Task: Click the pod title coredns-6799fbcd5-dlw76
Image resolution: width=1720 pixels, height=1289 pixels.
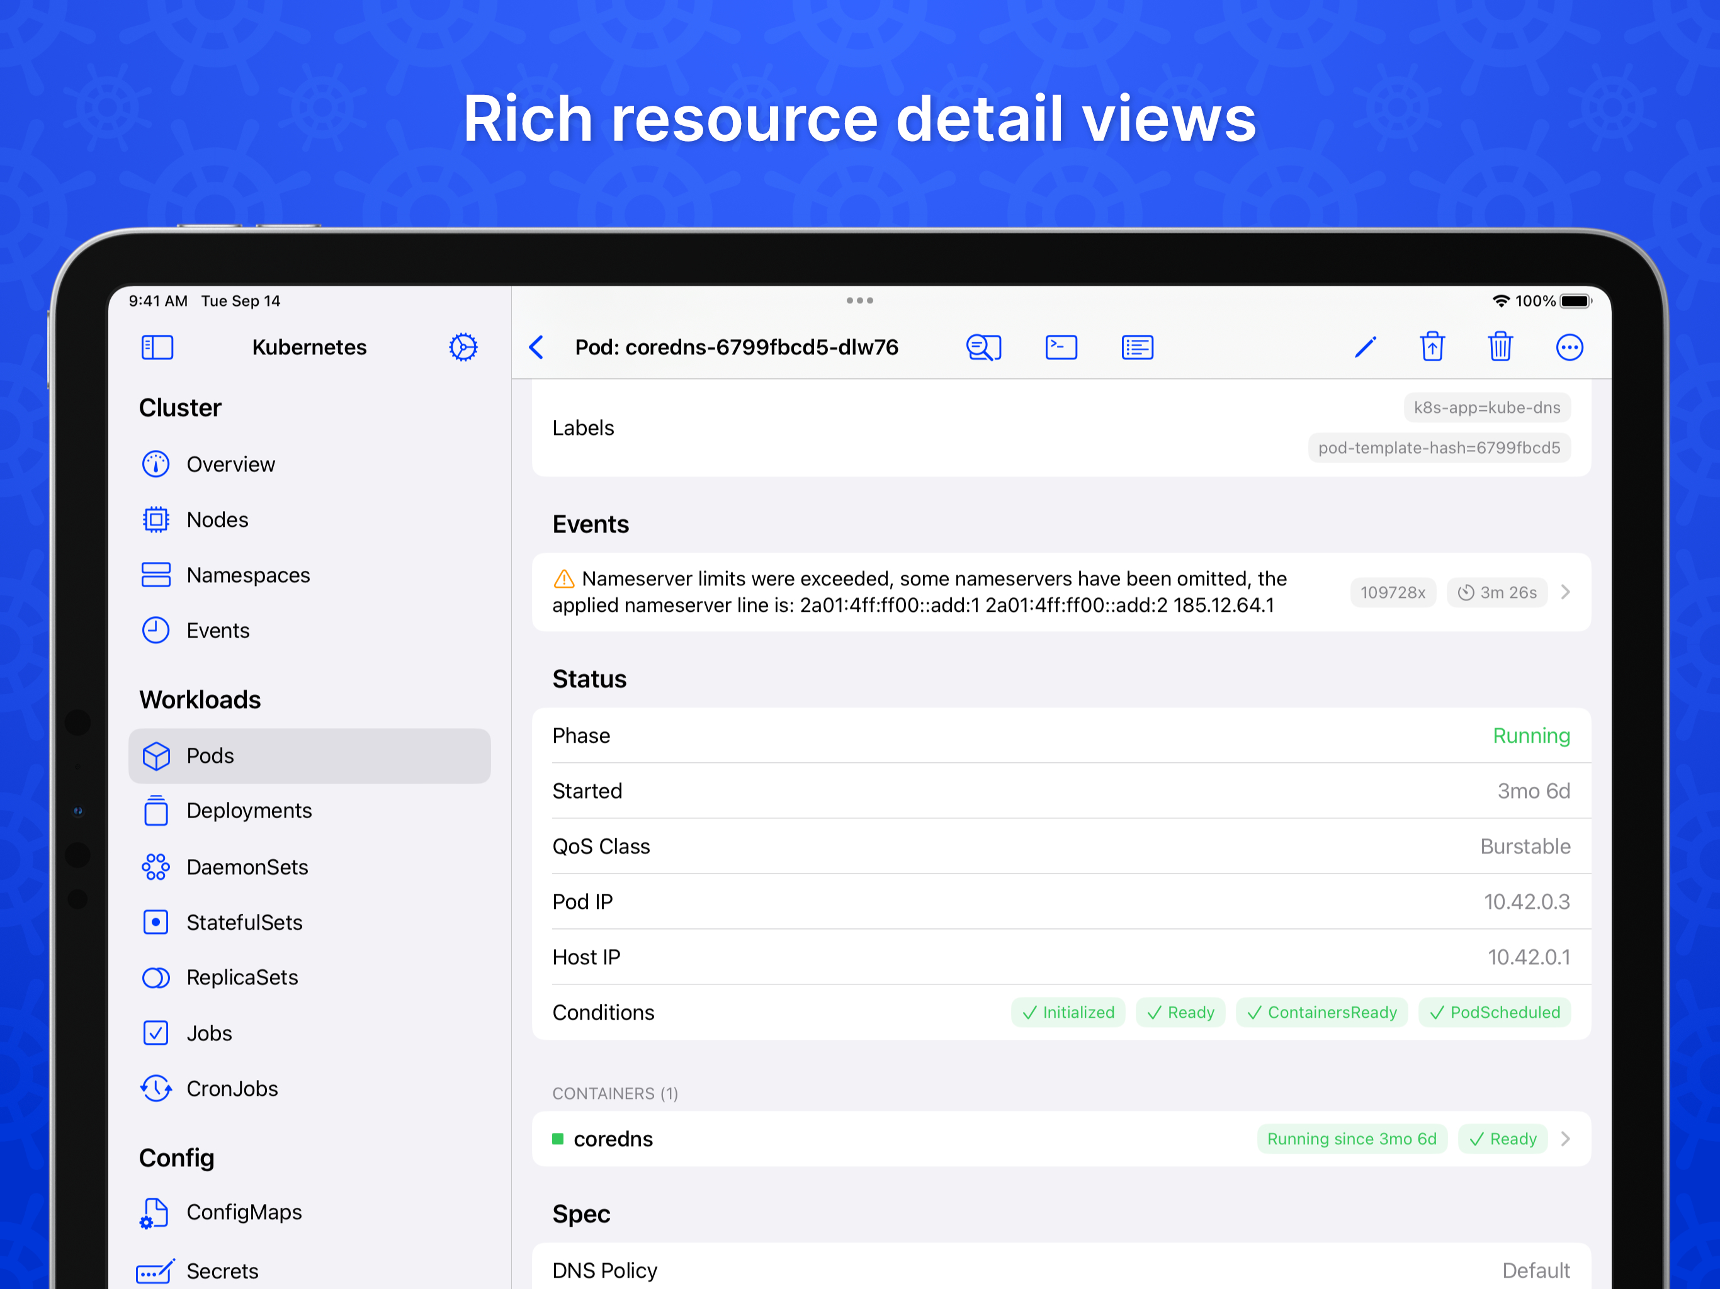Action: (x=762, y=347)
